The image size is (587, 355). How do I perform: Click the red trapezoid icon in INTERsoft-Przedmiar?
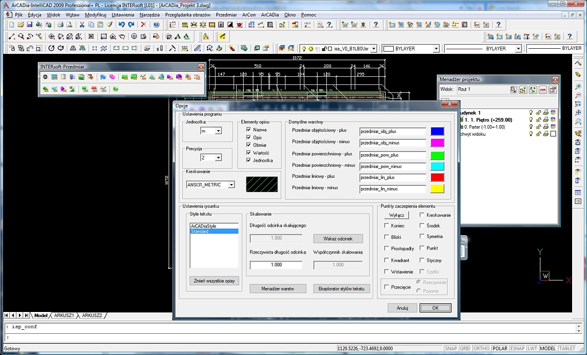[95, 89]
